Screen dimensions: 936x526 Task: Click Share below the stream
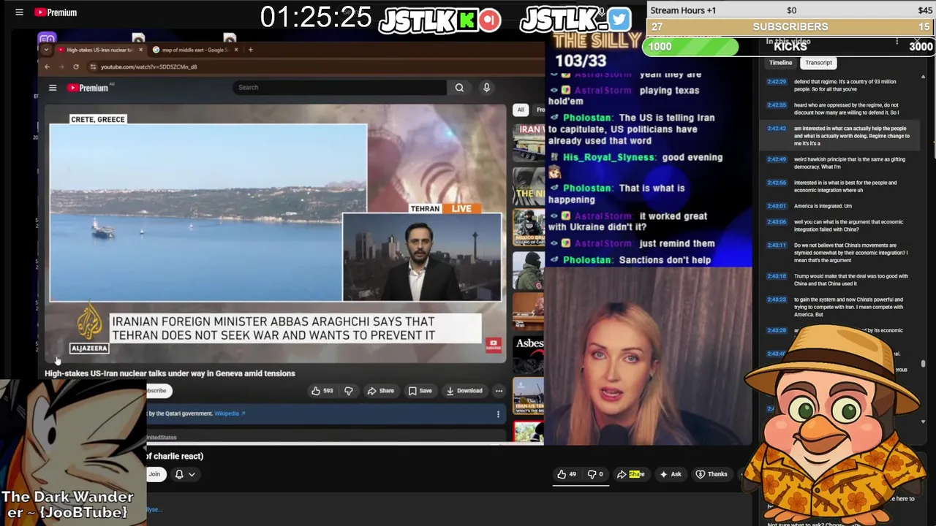coord(630,474)
